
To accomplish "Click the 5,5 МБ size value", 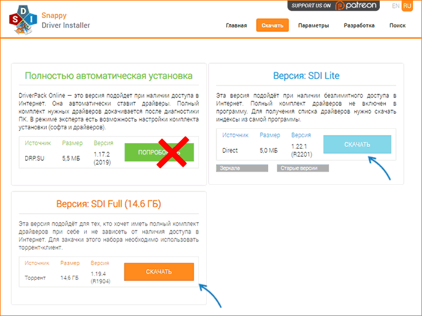I will click(71, 158).
